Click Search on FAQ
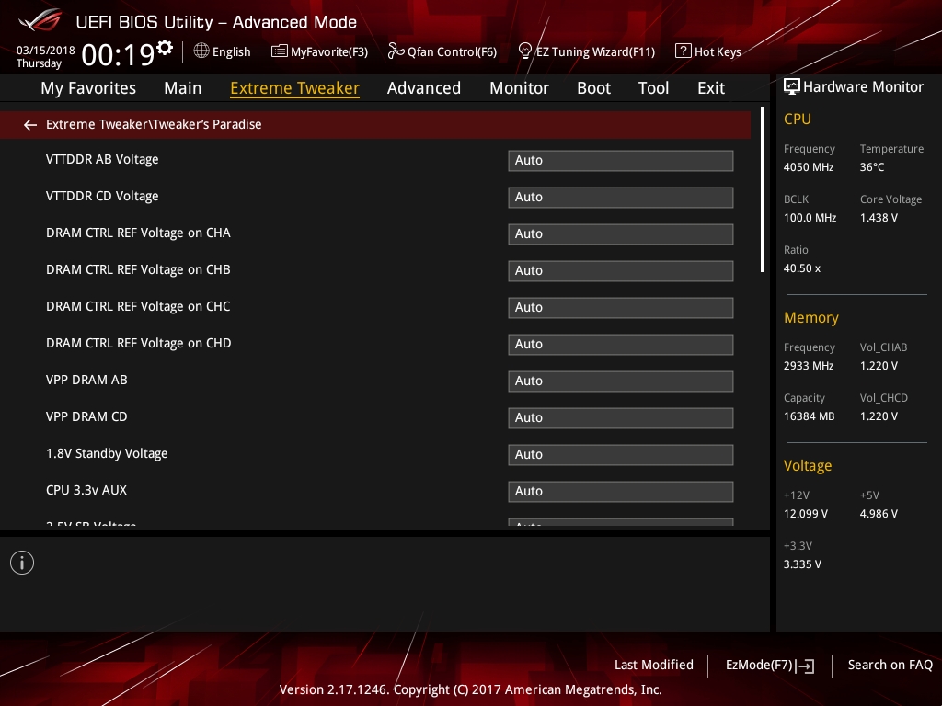Viewport: 942px width, 706px height. (x=890, y=666)
